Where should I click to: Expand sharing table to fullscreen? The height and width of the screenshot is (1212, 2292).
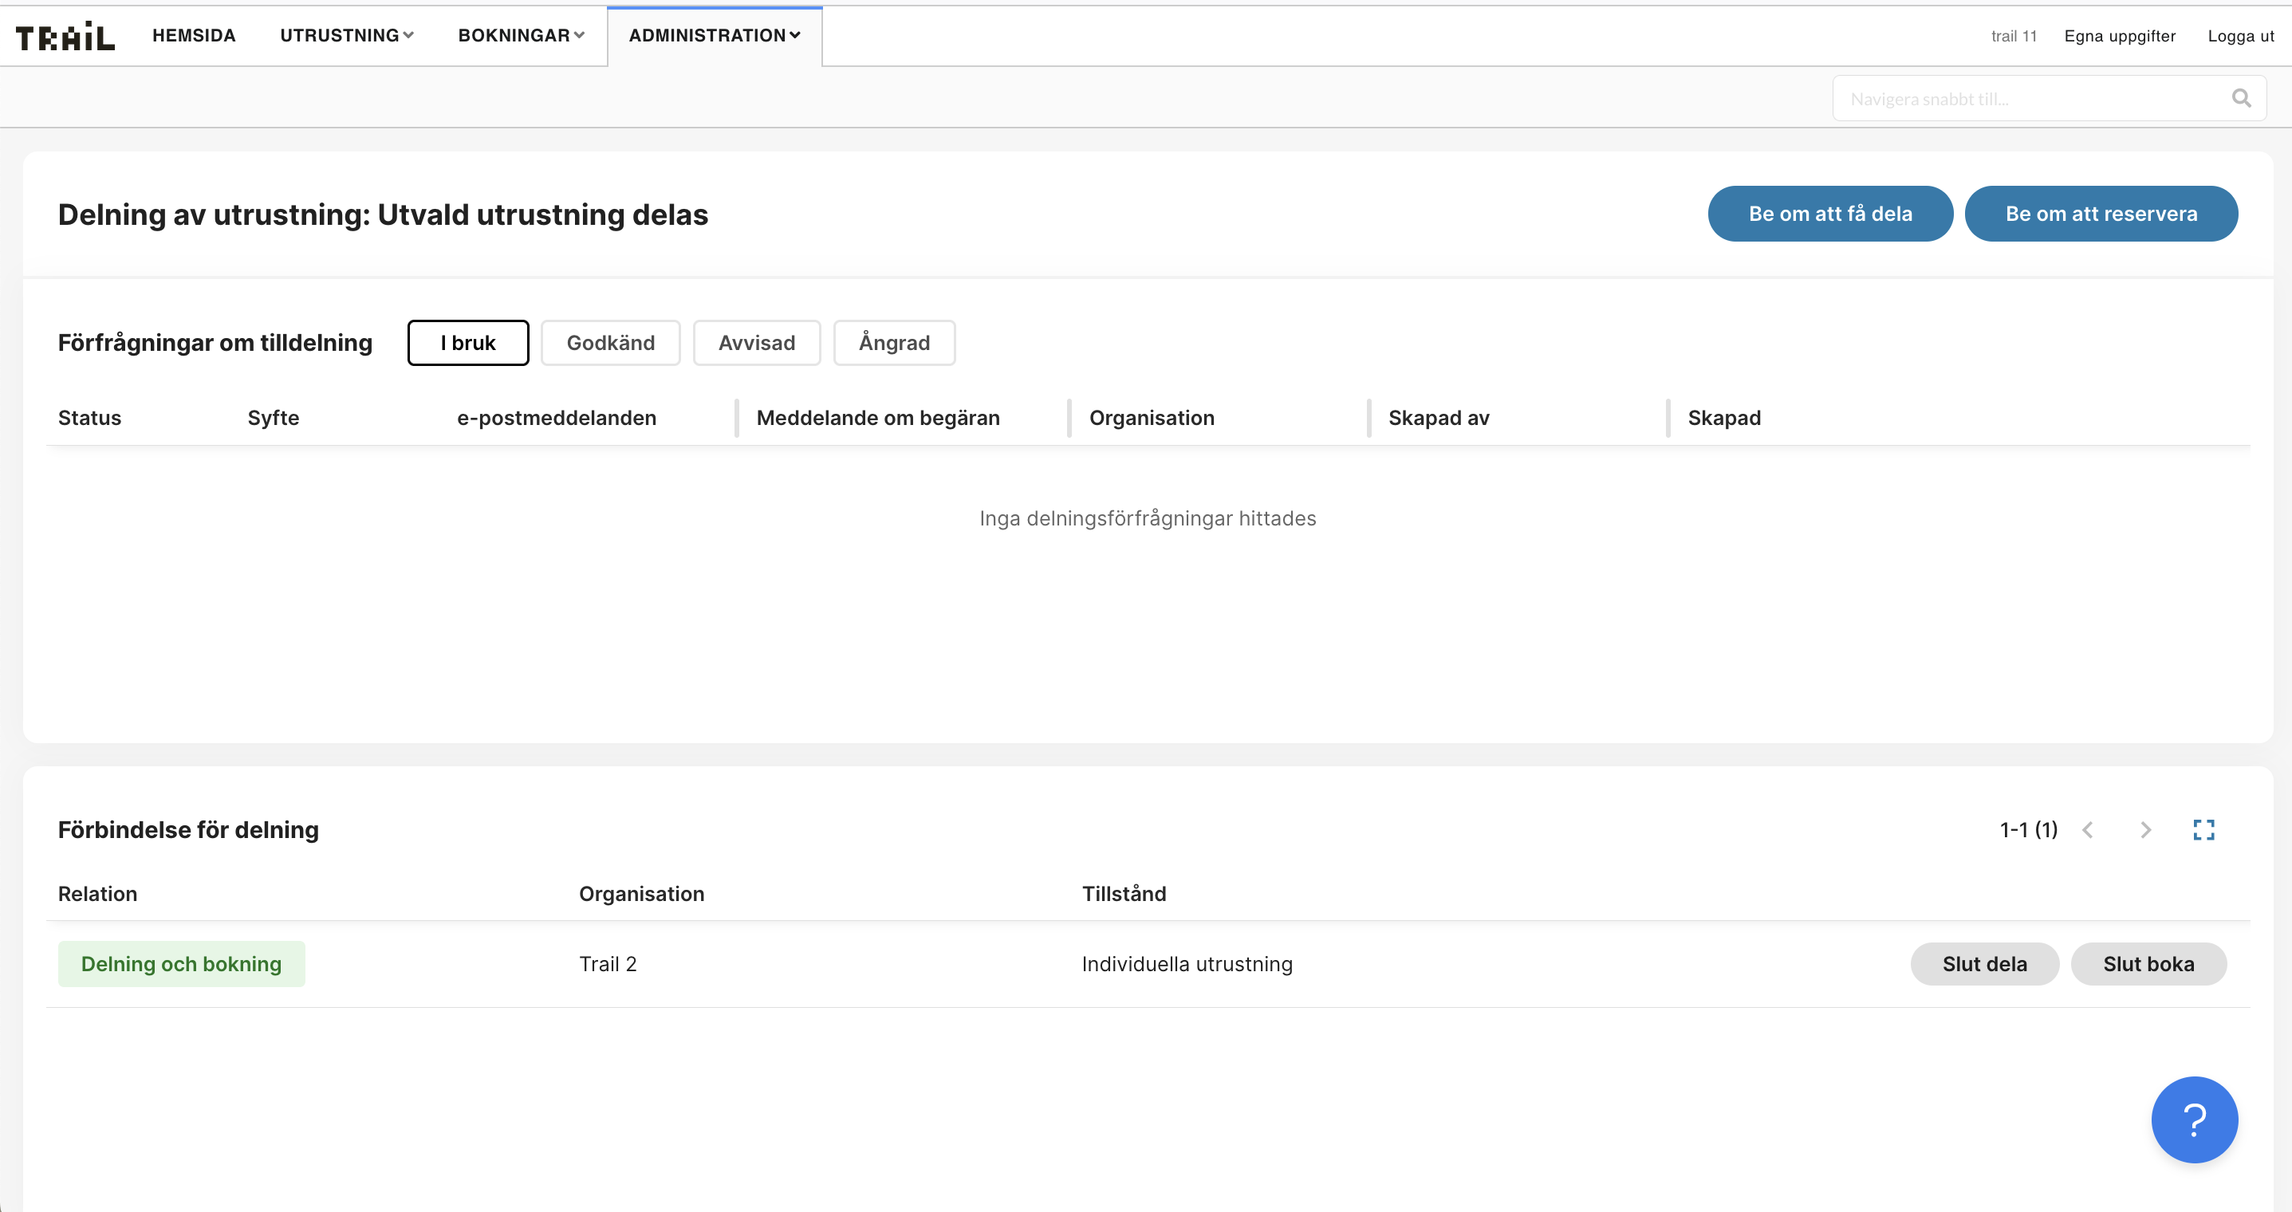[2203, 829]
